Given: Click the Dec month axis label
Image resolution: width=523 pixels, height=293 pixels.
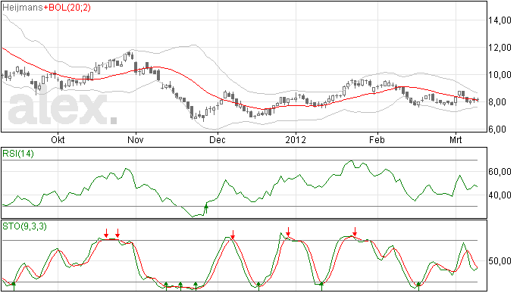Looking at the screenshot, I should (x=218, y=139).
